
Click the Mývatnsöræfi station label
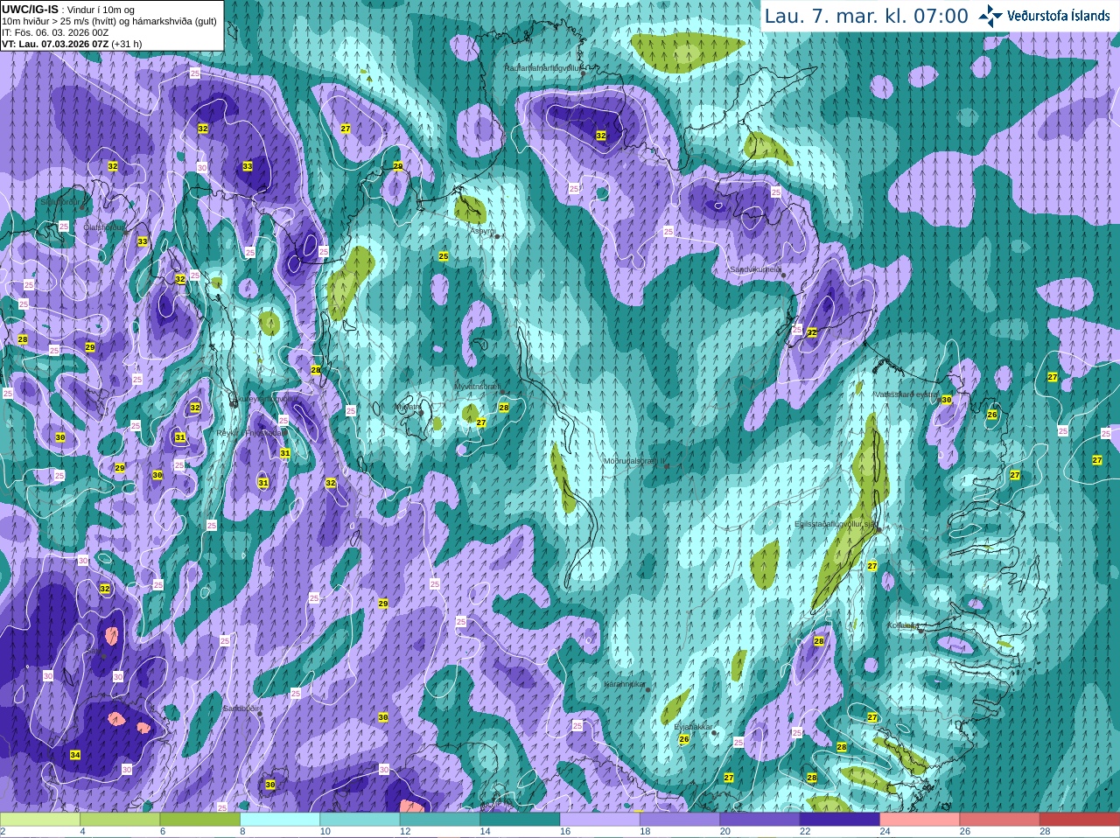[477, 386]
